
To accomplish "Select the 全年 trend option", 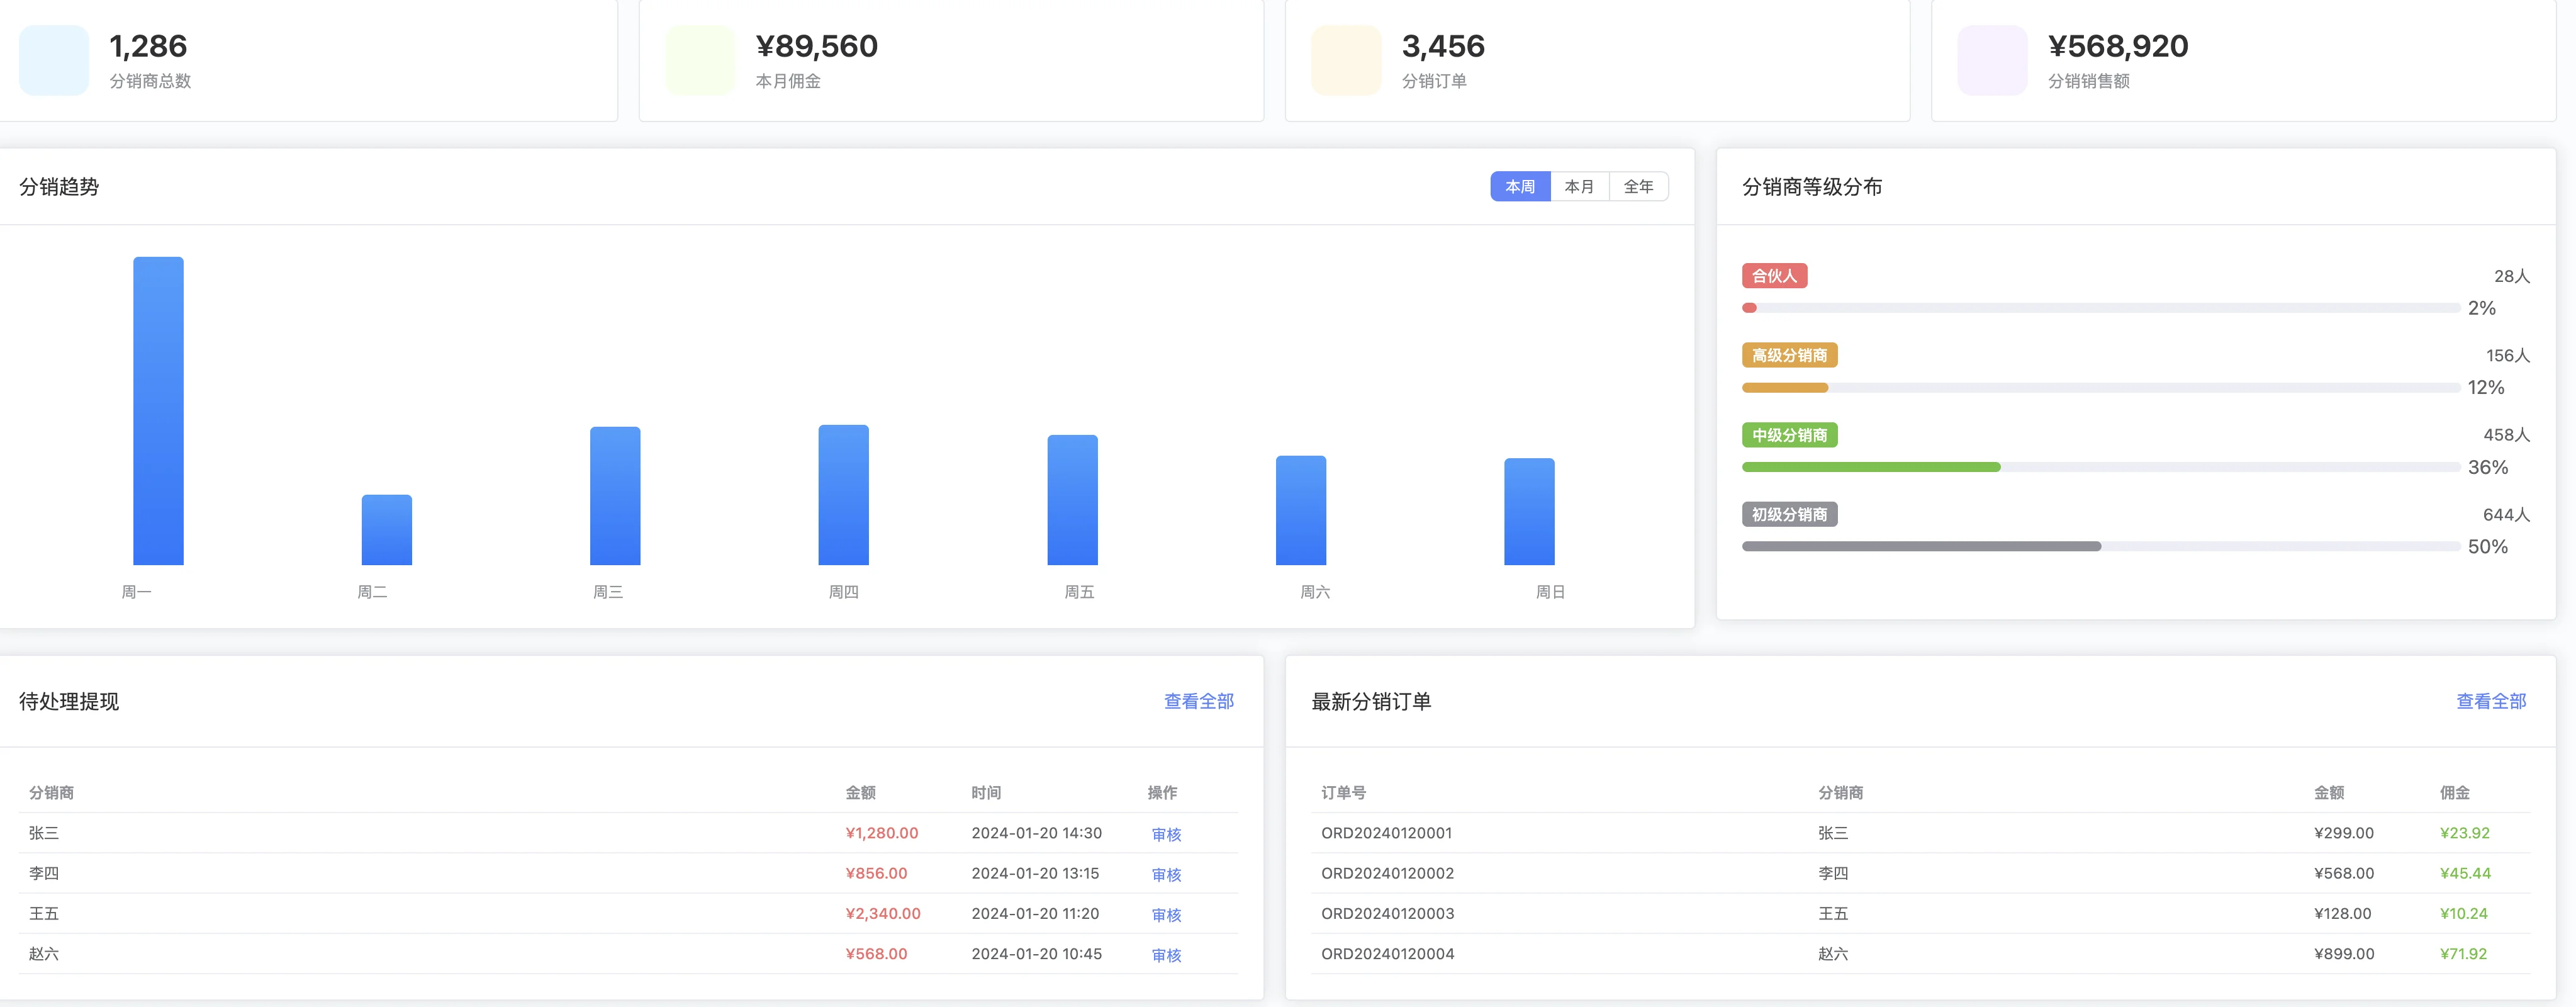I will tap(1638, 186).
